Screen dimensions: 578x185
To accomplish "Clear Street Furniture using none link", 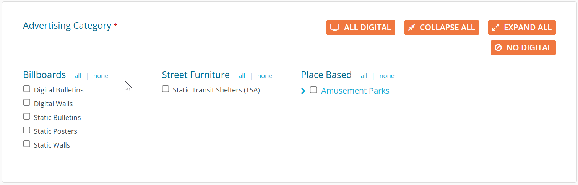I will coord(265,76).
